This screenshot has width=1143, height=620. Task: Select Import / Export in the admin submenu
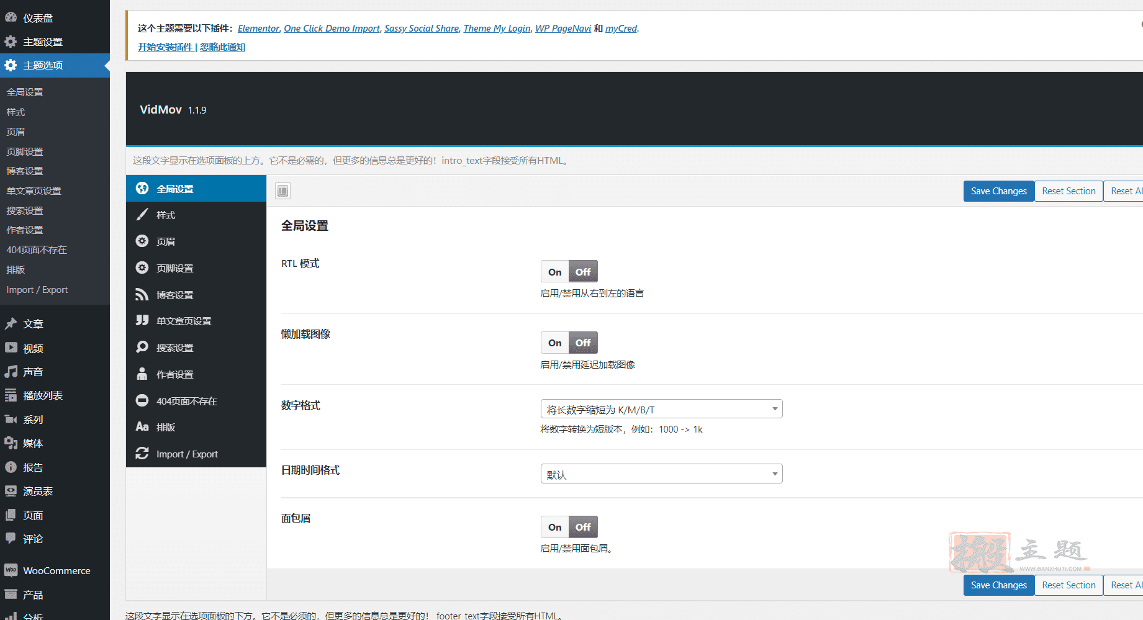(37, 290)
